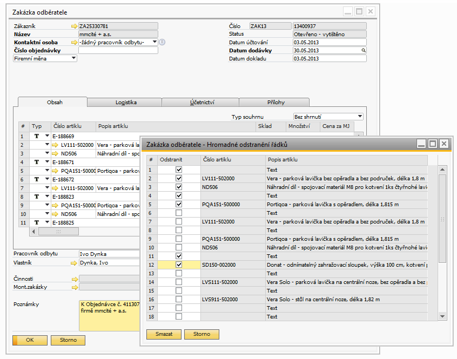Open Činnosti link arrow
This screenshot has height=359, width=457.
click(x=75, y=279)
